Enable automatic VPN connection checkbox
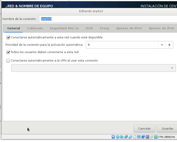Viewport: 177px width, 142px height. point(8,61)
